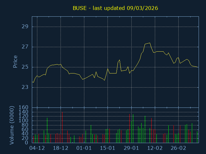Screen dimensions: 206x154
Task: Select the 04-12 date label
Action: (x=37, y=148)
